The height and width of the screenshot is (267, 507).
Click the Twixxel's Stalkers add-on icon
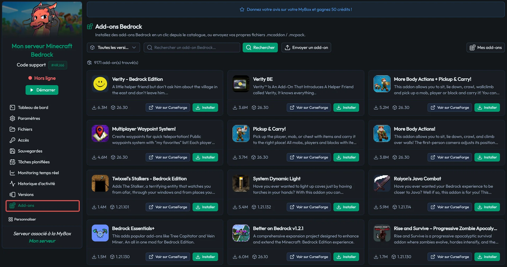pyautogui.click(x=100, y=183)
